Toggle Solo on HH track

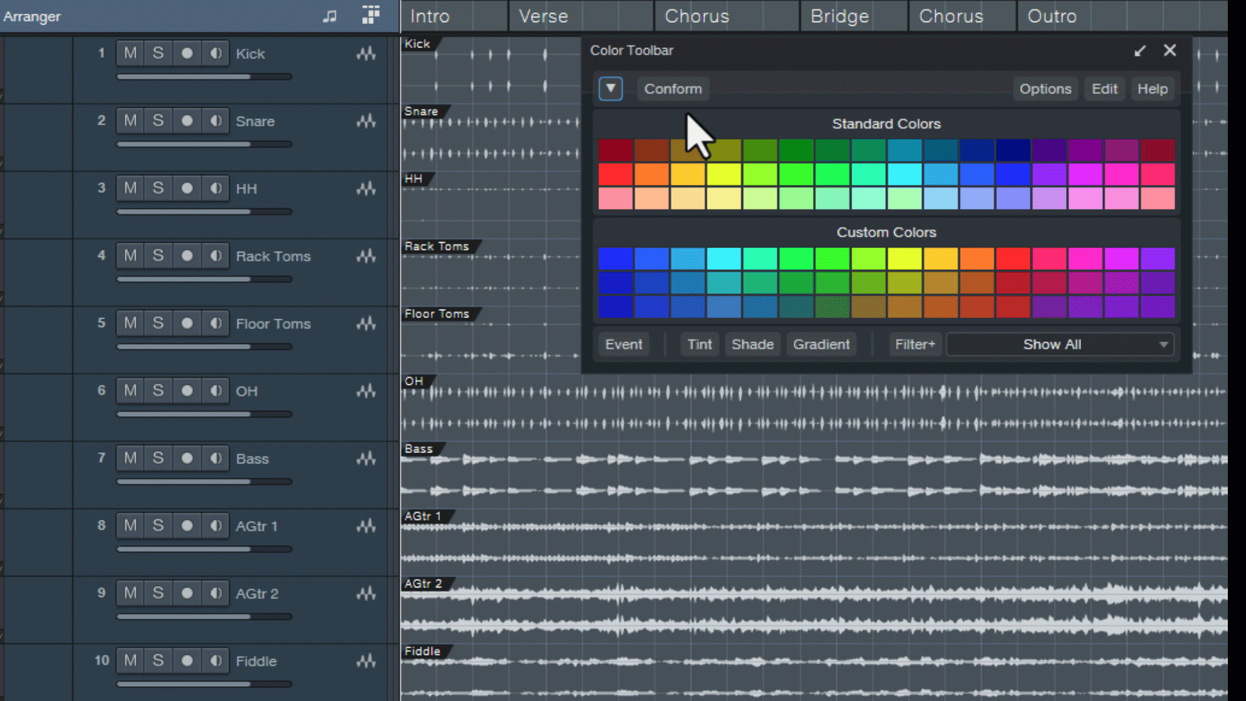[158, 188]
